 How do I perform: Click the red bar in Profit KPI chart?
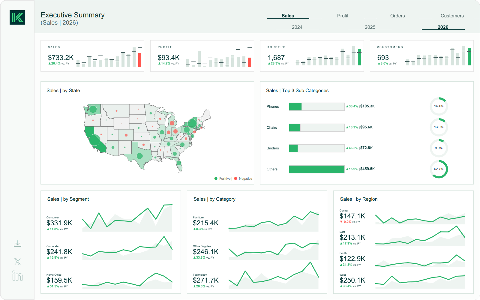point(250,62)
